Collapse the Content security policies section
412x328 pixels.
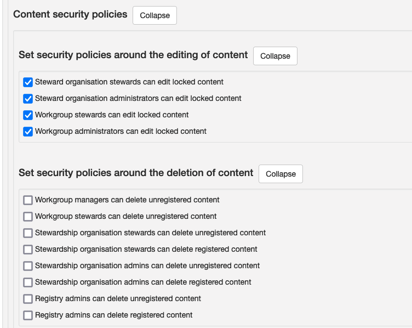click(154, 15)
